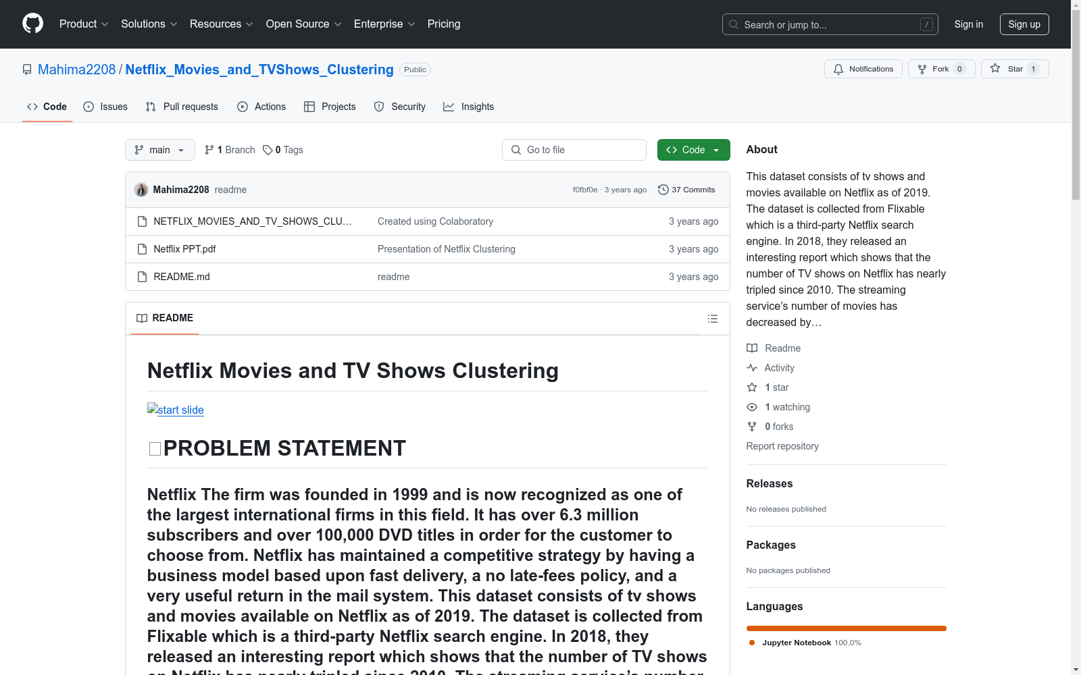
Task: Click the star count badge showing 1
Action: pos(1033,69)
